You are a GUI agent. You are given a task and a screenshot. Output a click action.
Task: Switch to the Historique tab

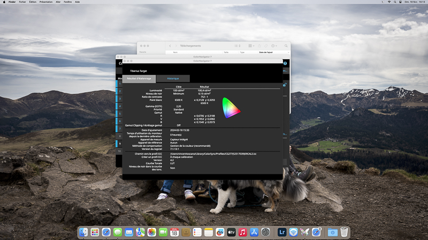[172, 78]
